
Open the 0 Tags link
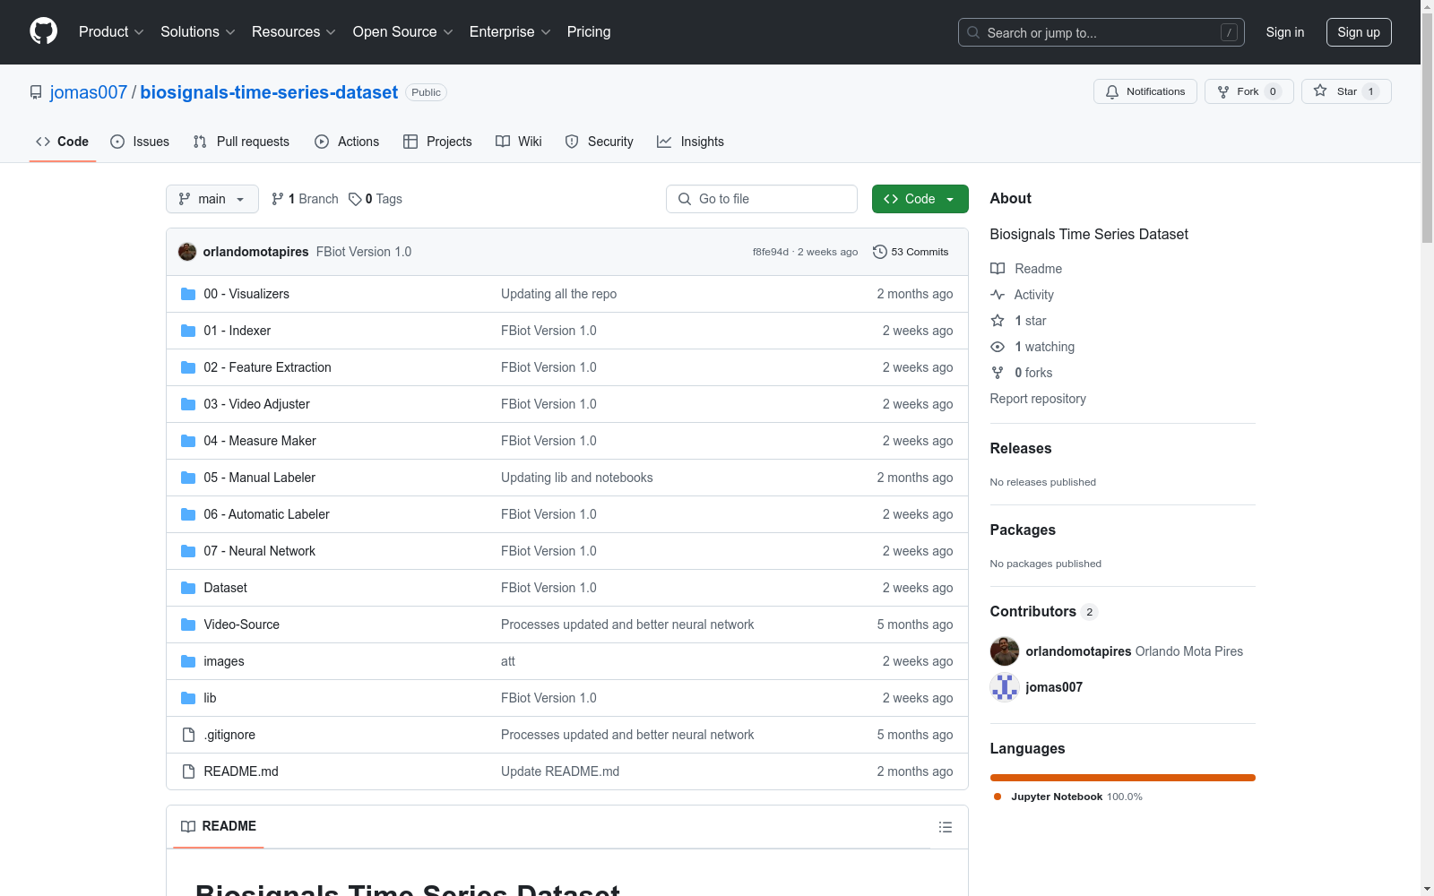(376, 199)
